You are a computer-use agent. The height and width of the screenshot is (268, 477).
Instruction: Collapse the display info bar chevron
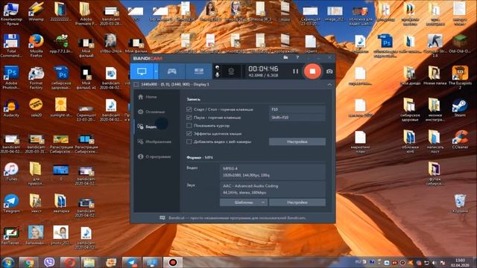(x=329, y=84)
